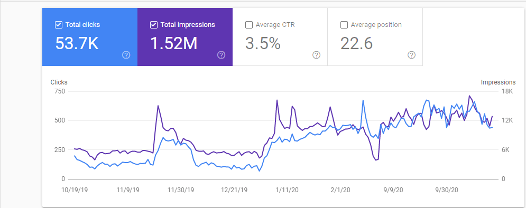Click the 9/9/20 date label

[x=393, y=190]
